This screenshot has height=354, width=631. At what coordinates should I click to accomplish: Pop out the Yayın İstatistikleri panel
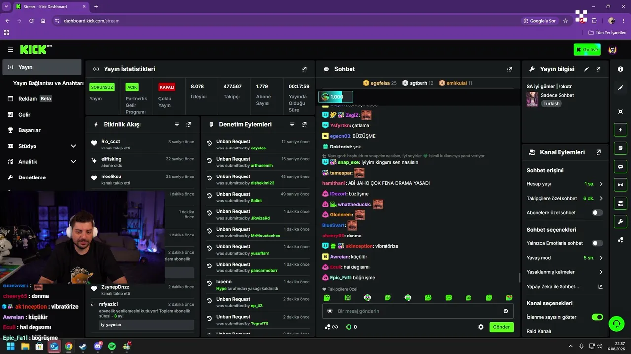tap(304, 69)
